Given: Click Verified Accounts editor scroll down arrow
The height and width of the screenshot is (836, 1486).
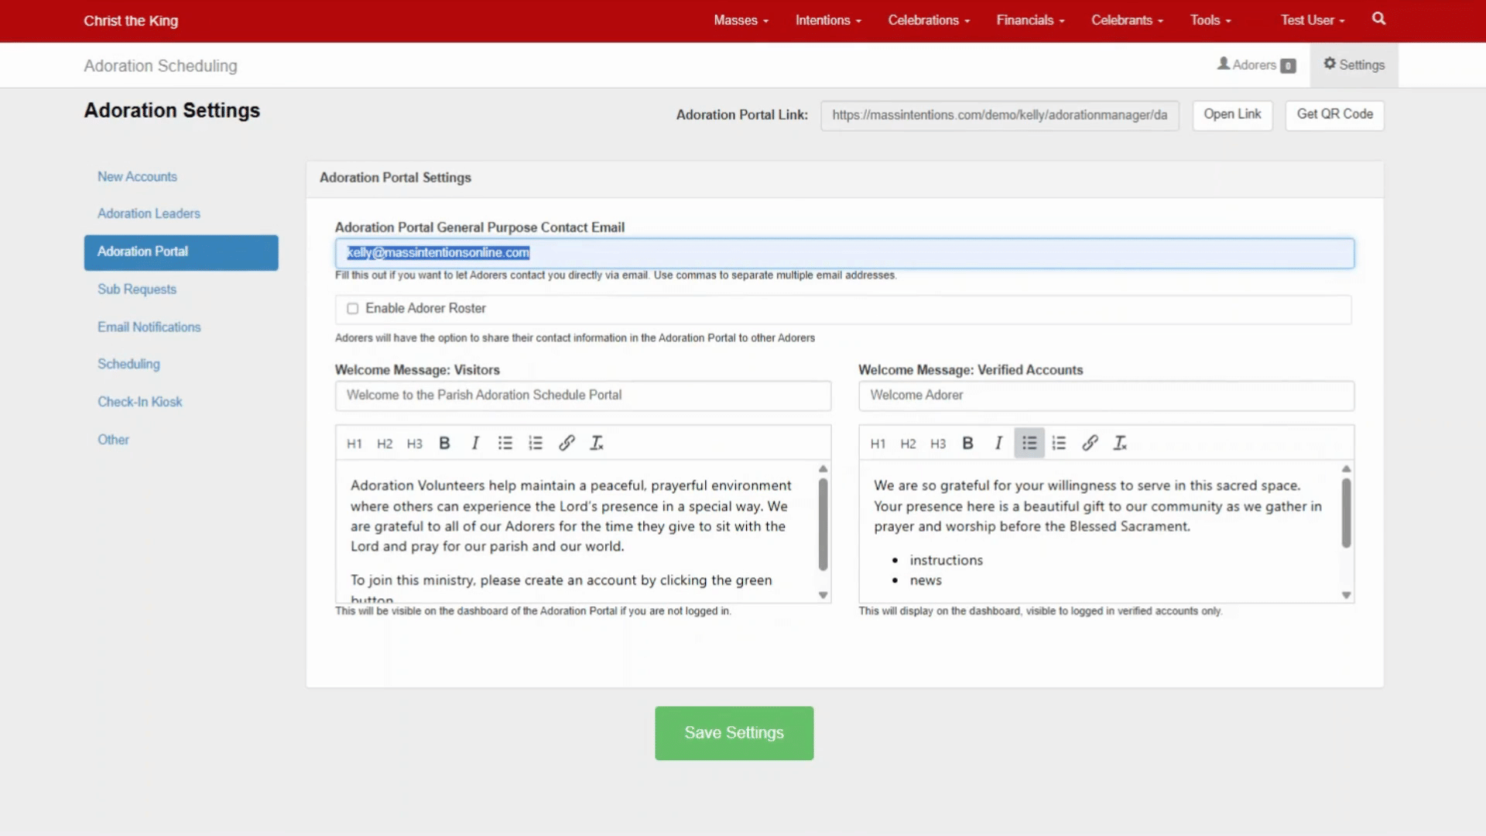Looking at the screenshot, I should coord(1346,595).
